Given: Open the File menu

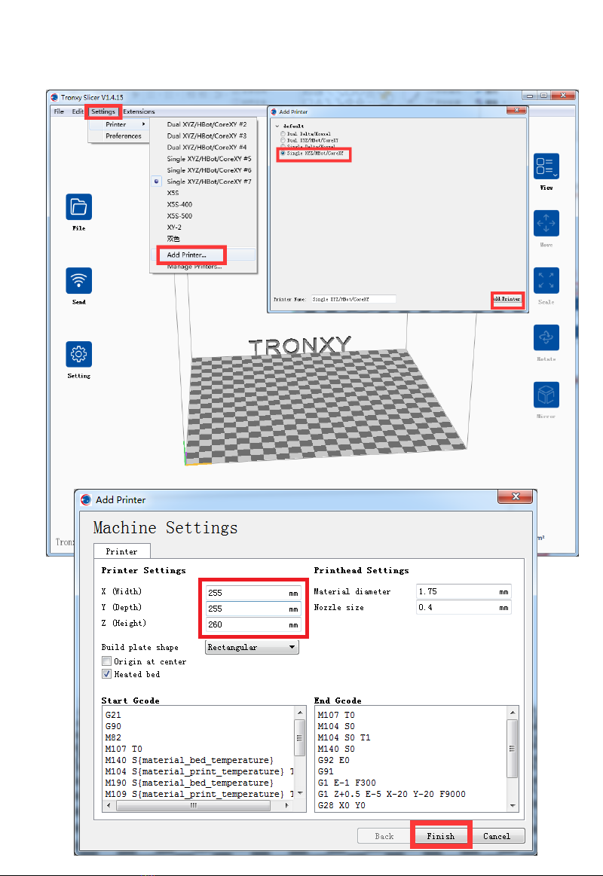Looking at the screenshot, I should click(x=59, y=111).
